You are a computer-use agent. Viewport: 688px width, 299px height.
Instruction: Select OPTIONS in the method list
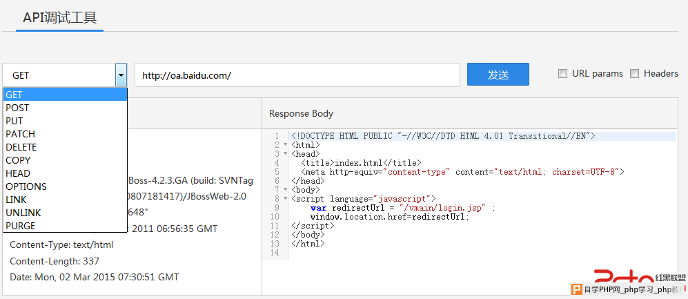(x=65, y=186)
